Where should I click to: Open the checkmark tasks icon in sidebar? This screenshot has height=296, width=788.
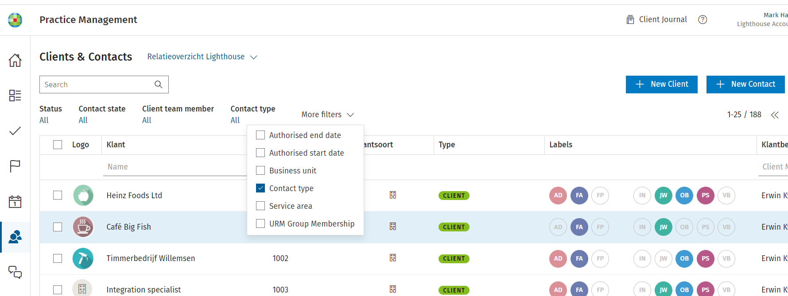[15, 131]
